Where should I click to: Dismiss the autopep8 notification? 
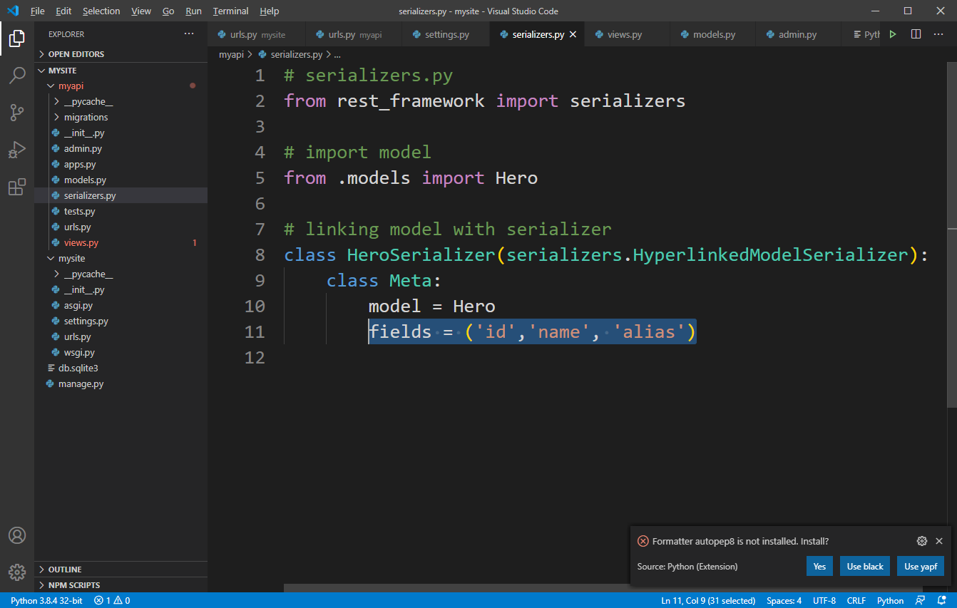tap(939, 541)
